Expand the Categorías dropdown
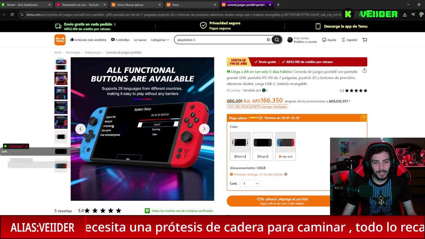The width and height of the screenshot is (425, 239). [x=160, y=40]
